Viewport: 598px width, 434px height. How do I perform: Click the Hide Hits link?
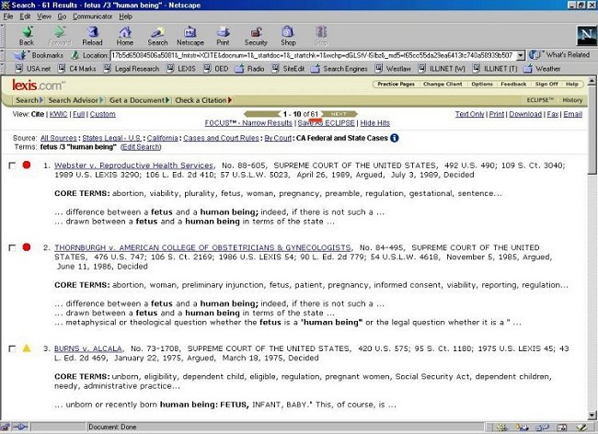tap(374, 123)
